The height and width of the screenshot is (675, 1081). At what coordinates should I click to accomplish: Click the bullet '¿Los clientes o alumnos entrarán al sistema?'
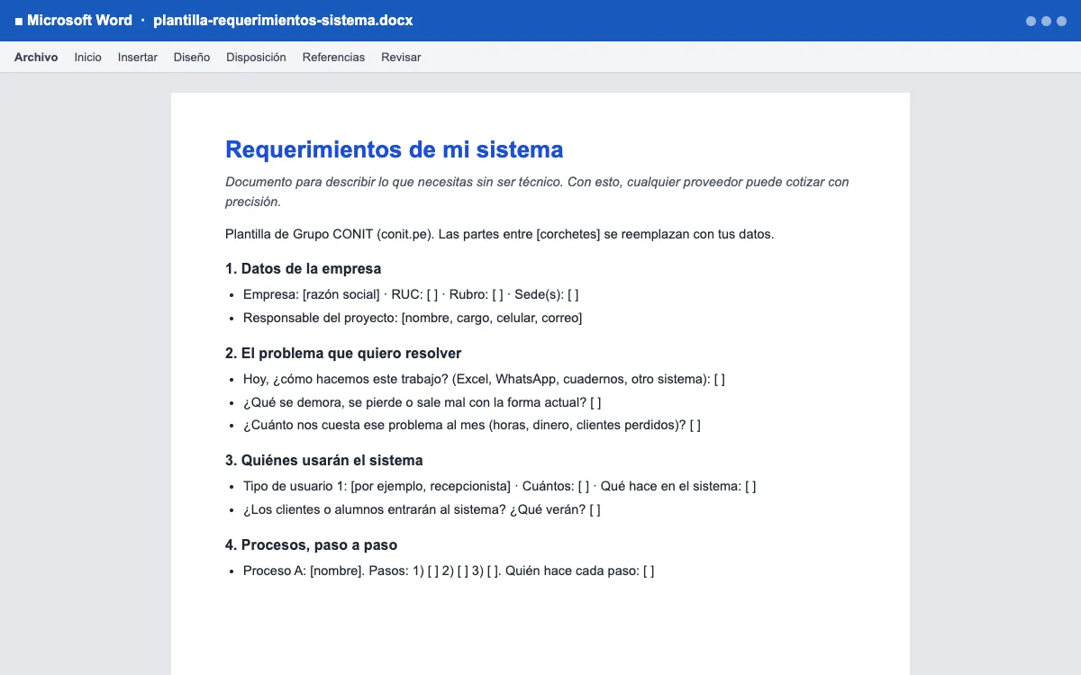coord(422,509)
